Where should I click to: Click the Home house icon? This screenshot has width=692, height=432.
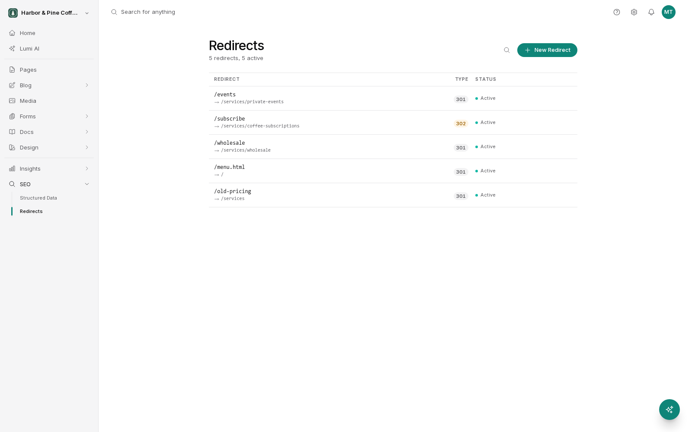(12, 33)
